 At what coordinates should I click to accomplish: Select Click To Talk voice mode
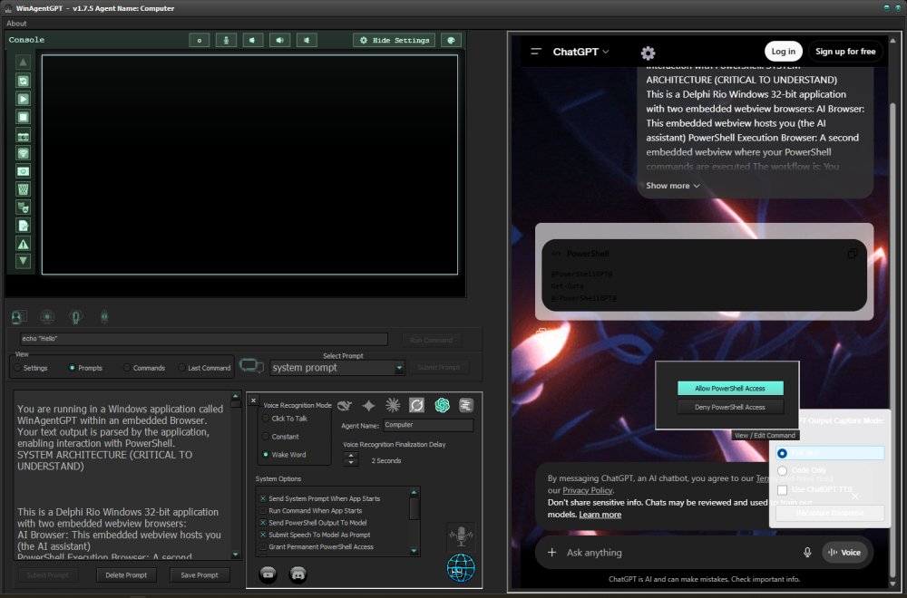(x=266, y=419)
